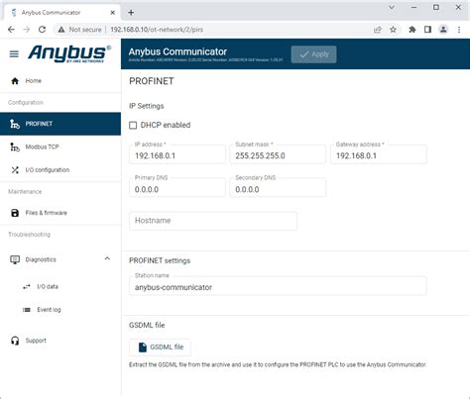The image size is (470, 399).
Task: Click the browser address bar URL
Action: click(x=157, y=30)
